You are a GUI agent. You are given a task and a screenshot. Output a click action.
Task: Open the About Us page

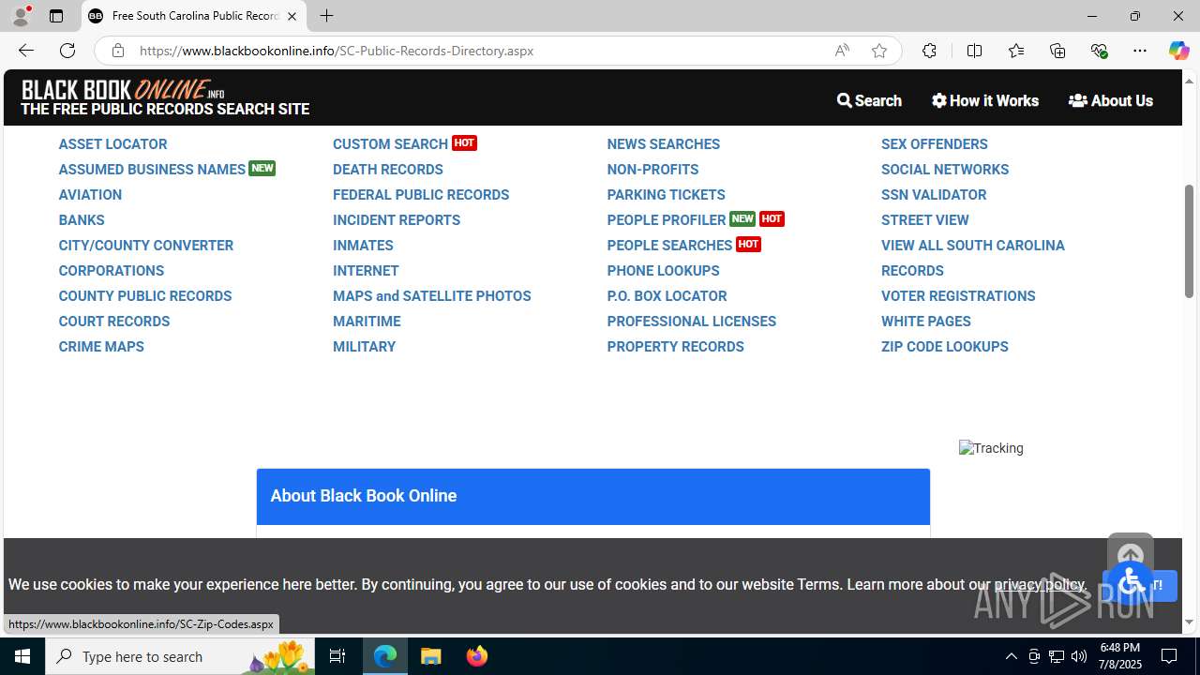click(1111, 100)
